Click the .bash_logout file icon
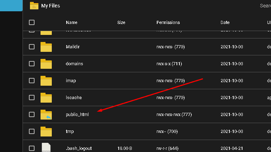This screenshot has height=152, width=271. [x=46, y=147]
